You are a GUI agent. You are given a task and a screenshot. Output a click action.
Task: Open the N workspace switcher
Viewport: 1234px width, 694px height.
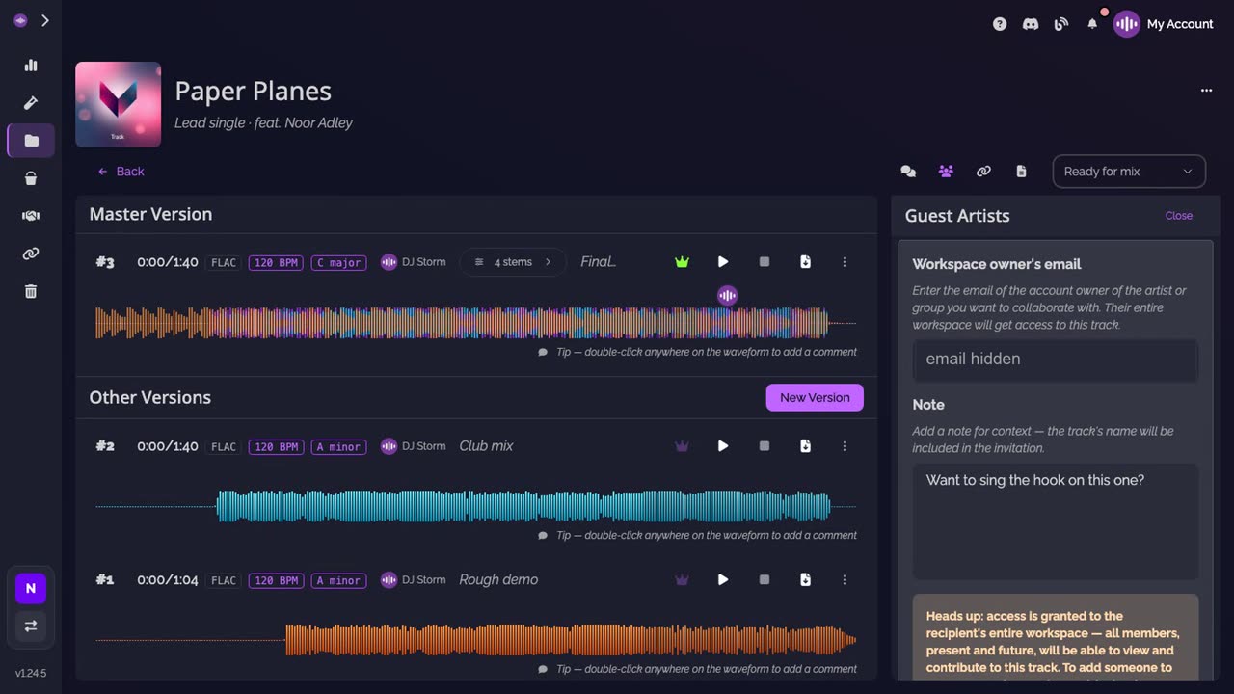point(31,588)
